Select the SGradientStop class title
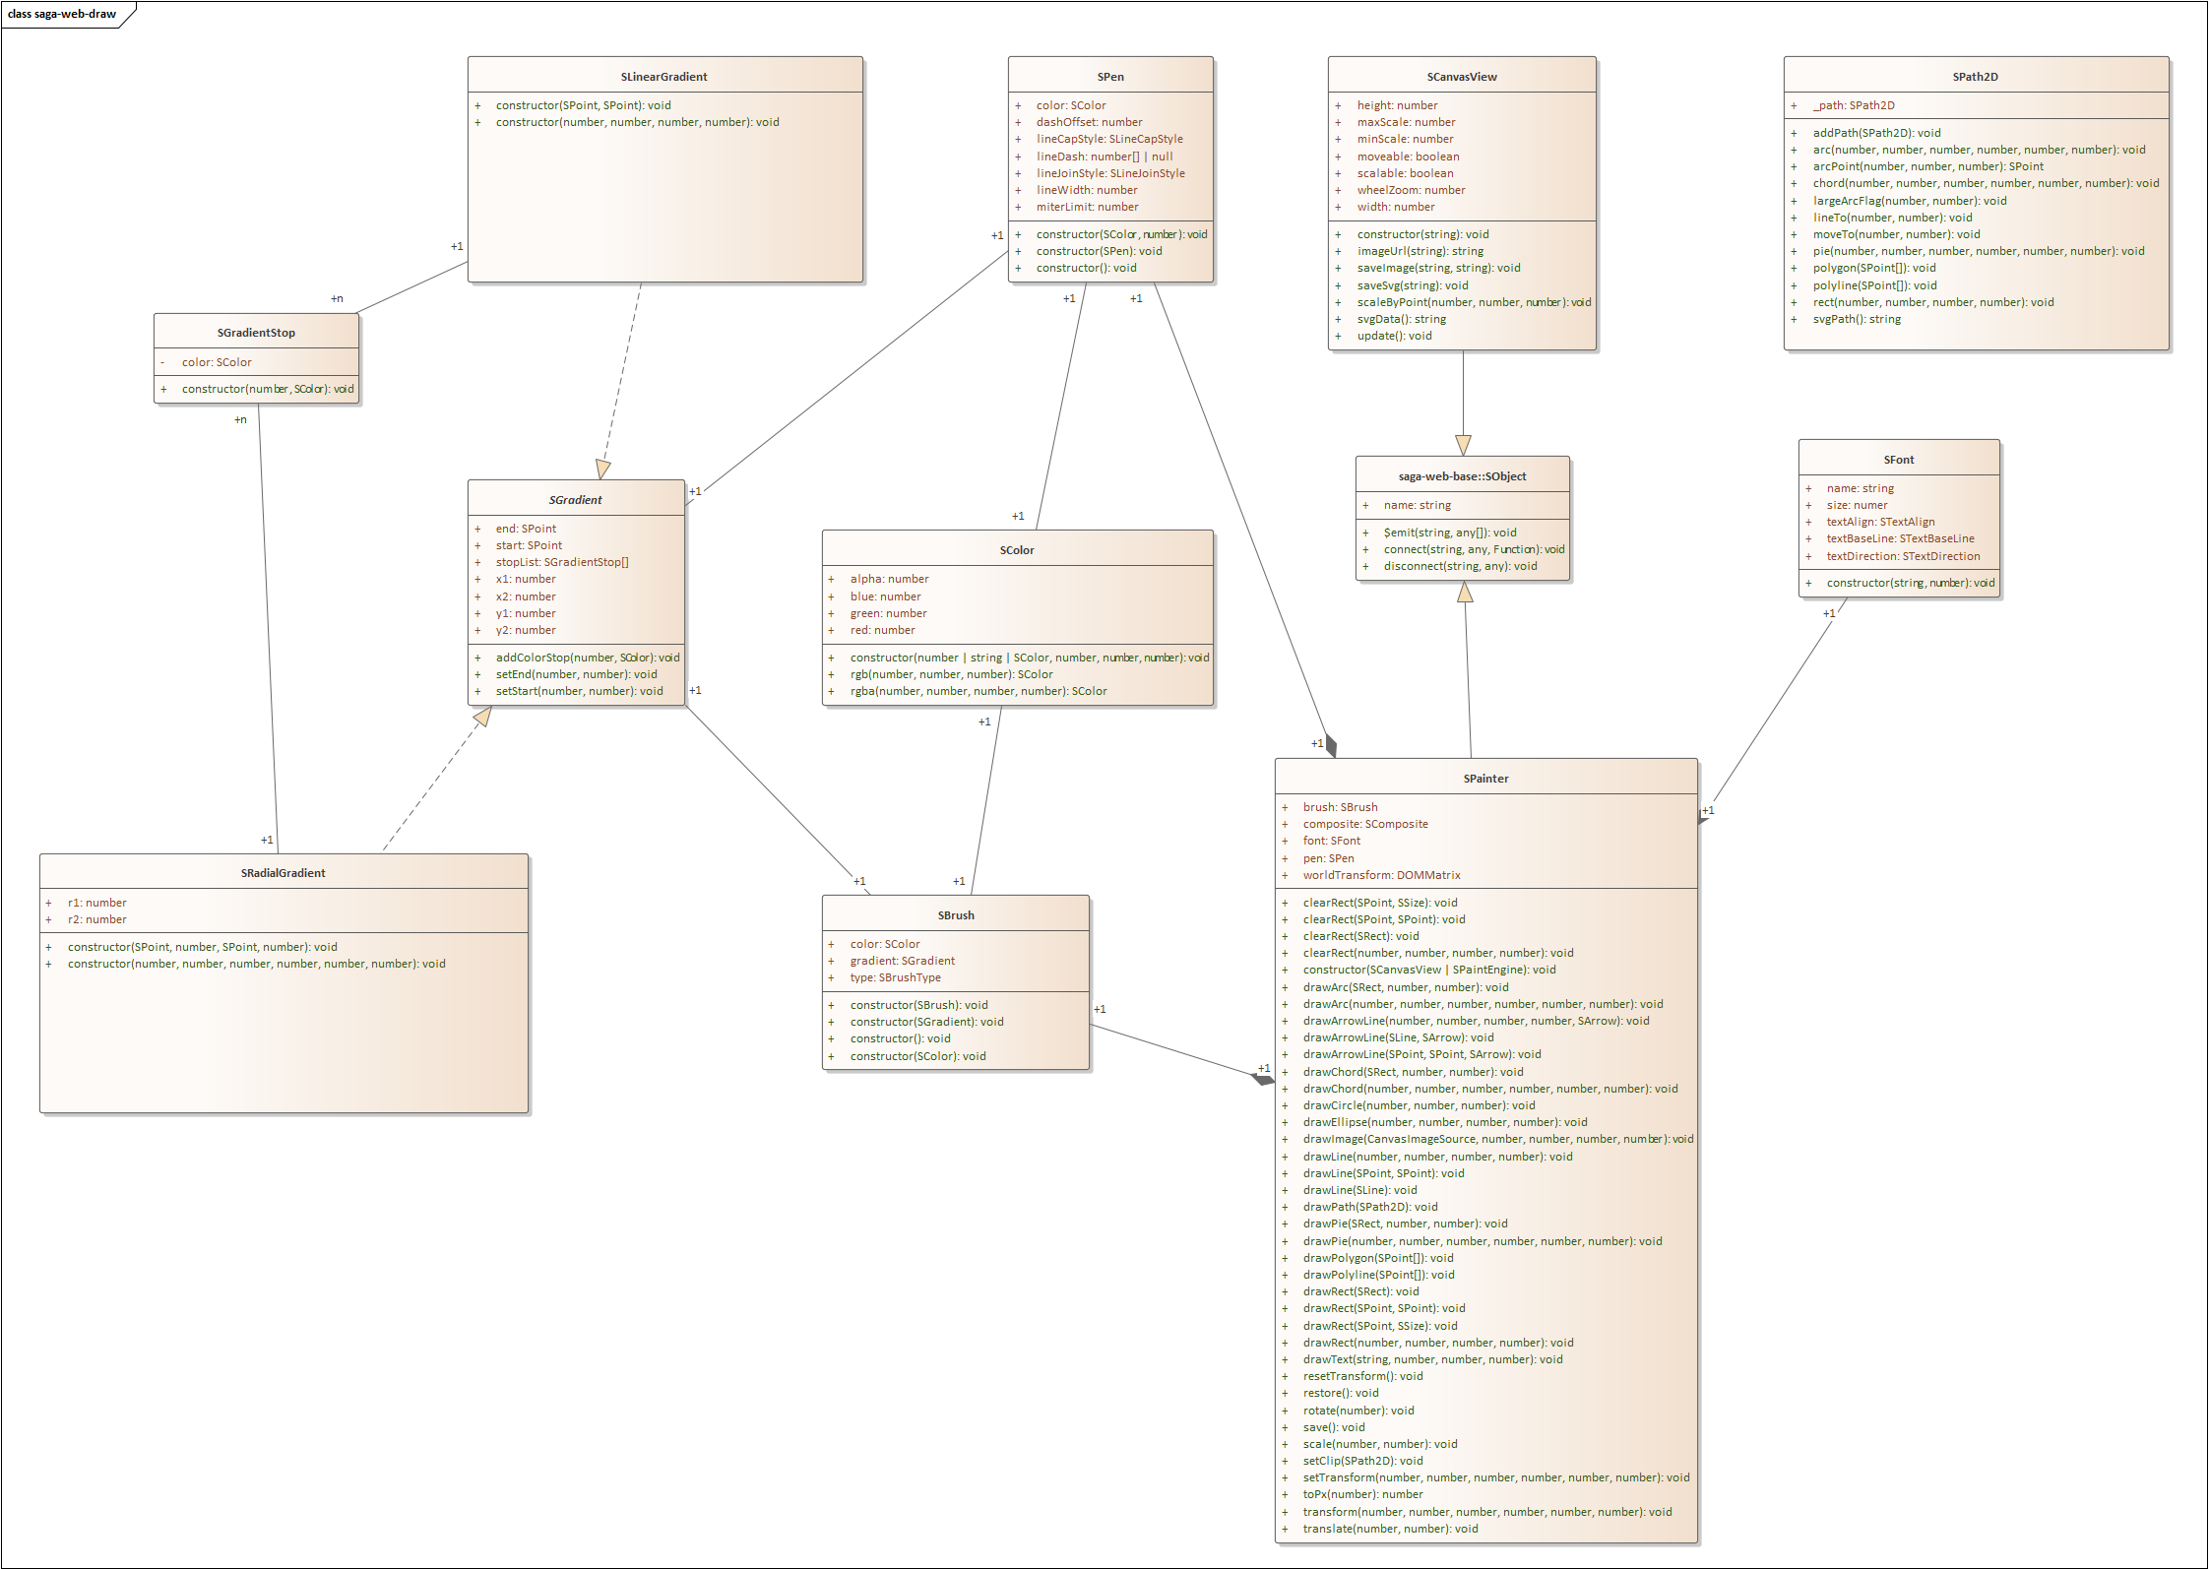Screen dimensions: 2209x1569 click(x=256, y=333)
